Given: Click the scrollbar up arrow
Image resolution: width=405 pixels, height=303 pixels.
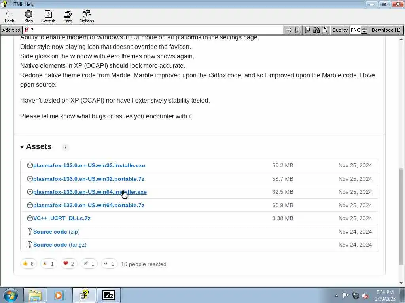Looking at the screenshot, I should (x=401, y=39).
